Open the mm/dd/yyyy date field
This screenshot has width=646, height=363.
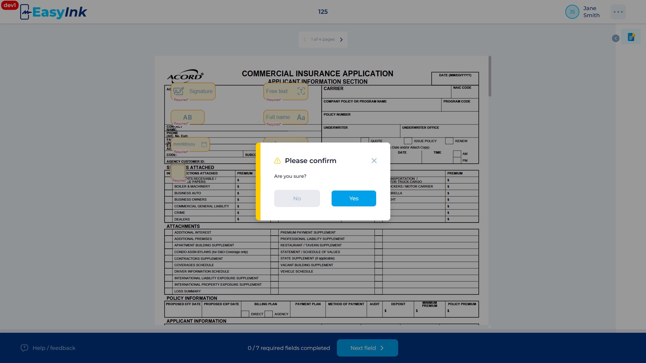(190, 144)
